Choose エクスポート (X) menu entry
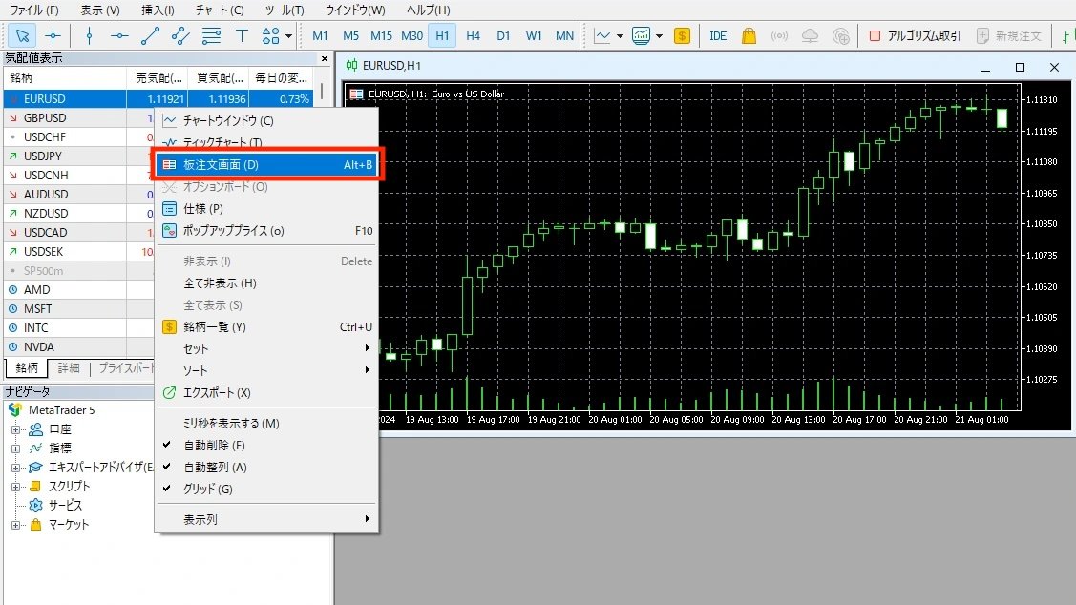Viewport: 1076px width, 605px height. click(267, 393)
